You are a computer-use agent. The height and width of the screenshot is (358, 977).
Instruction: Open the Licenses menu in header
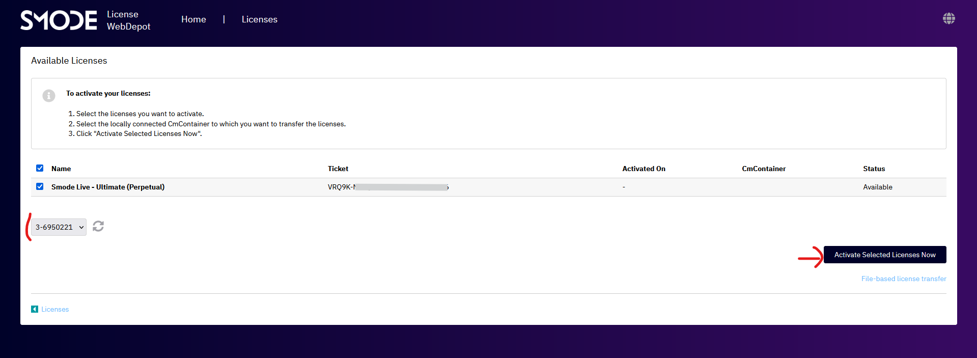pyautogui.click(x=260, y=19)
